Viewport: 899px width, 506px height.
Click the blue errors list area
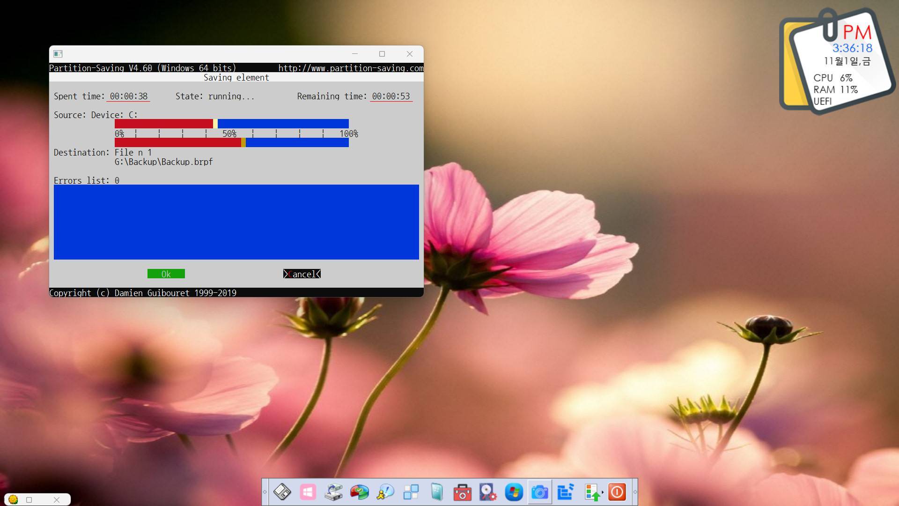(236, 222)
